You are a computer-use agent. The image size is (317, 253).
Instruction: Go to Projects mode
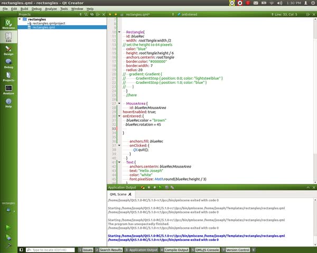click(8, 76)
